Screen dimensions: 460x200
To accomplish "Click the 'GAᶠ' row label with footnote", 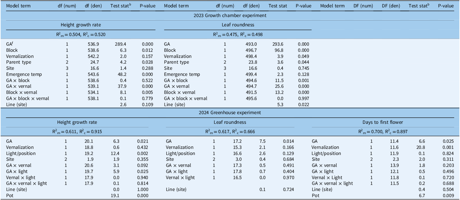I will tap(10, 44).
